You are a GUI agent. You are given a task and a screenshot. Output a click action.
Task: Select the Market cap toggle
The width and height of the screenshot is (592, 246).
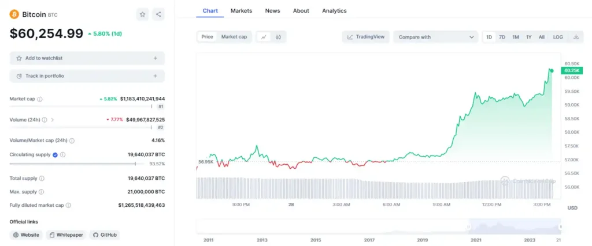point(234,37)
